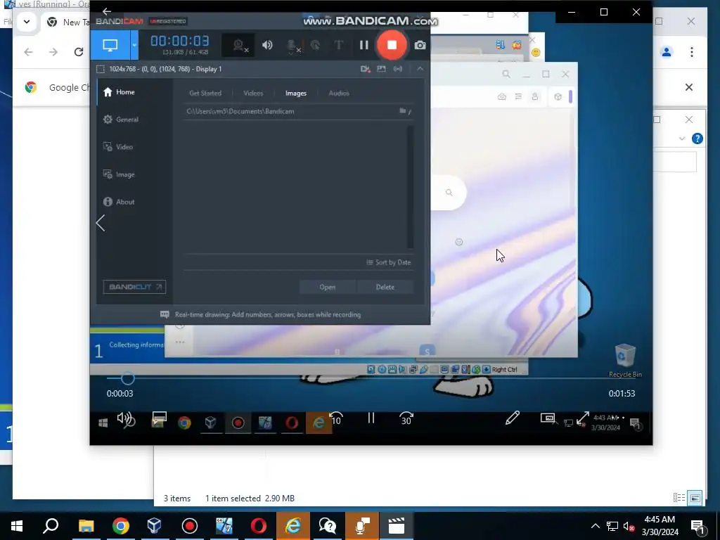This screenshot has width=720, height=540.
Task: Click the Bandicam pause recording icon
Action: tap(364, 45)
